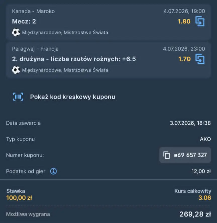Open the Paragwaj - Francja match title
This screenshot has width=217, height=223.
click(35, 49)
